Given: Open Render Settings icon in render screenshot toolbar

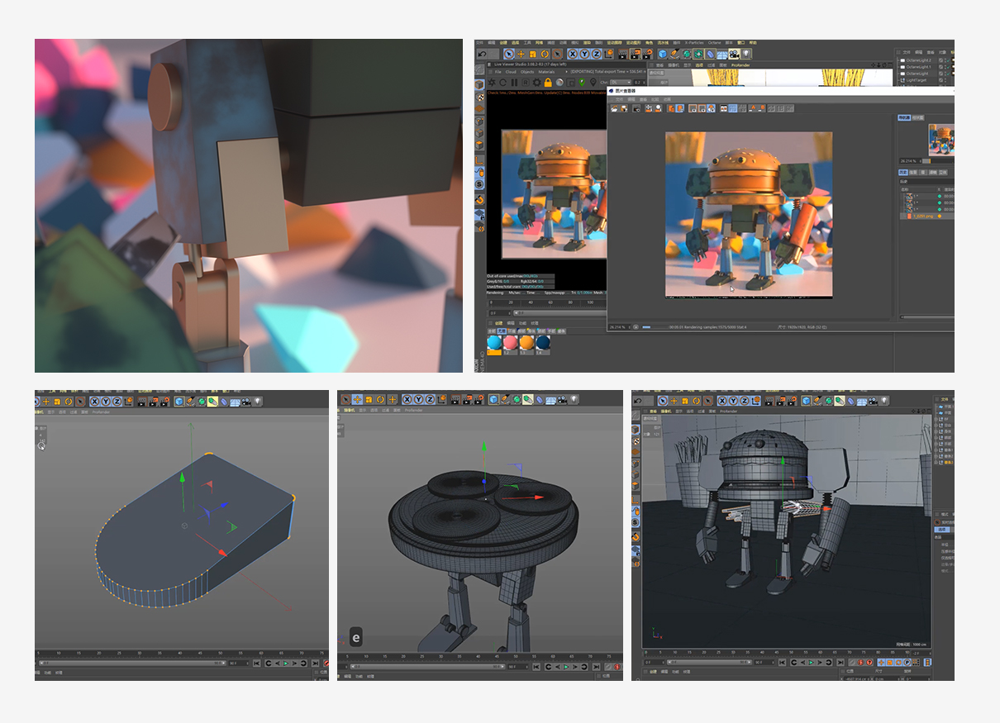Looking at the screenshot, I should pyautogui.click(x=648, y=54).
